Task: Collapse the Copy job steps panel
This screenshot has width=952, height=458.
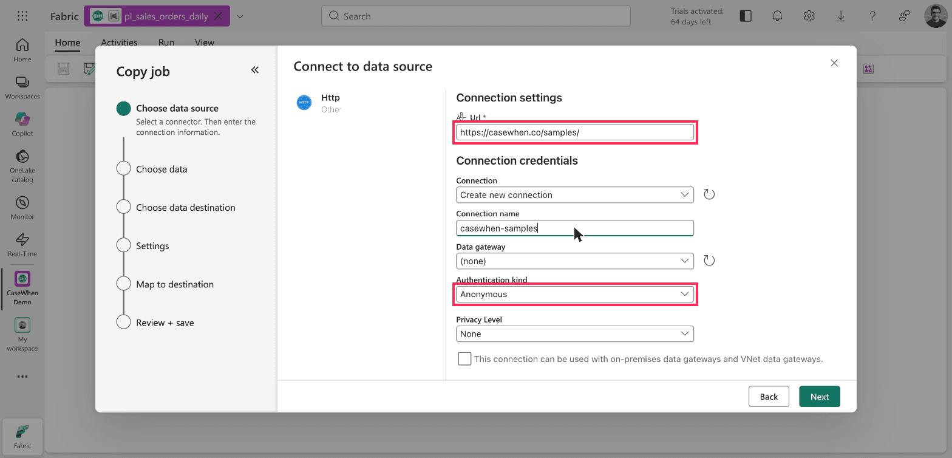Action: (255, 70)
